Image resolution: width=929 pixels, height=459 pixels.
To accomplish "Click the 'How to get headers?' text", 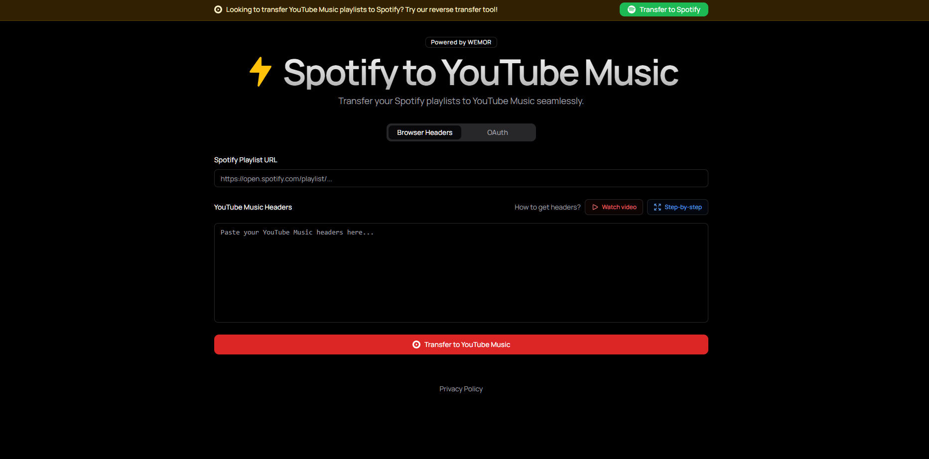I will tap(547, 207).
